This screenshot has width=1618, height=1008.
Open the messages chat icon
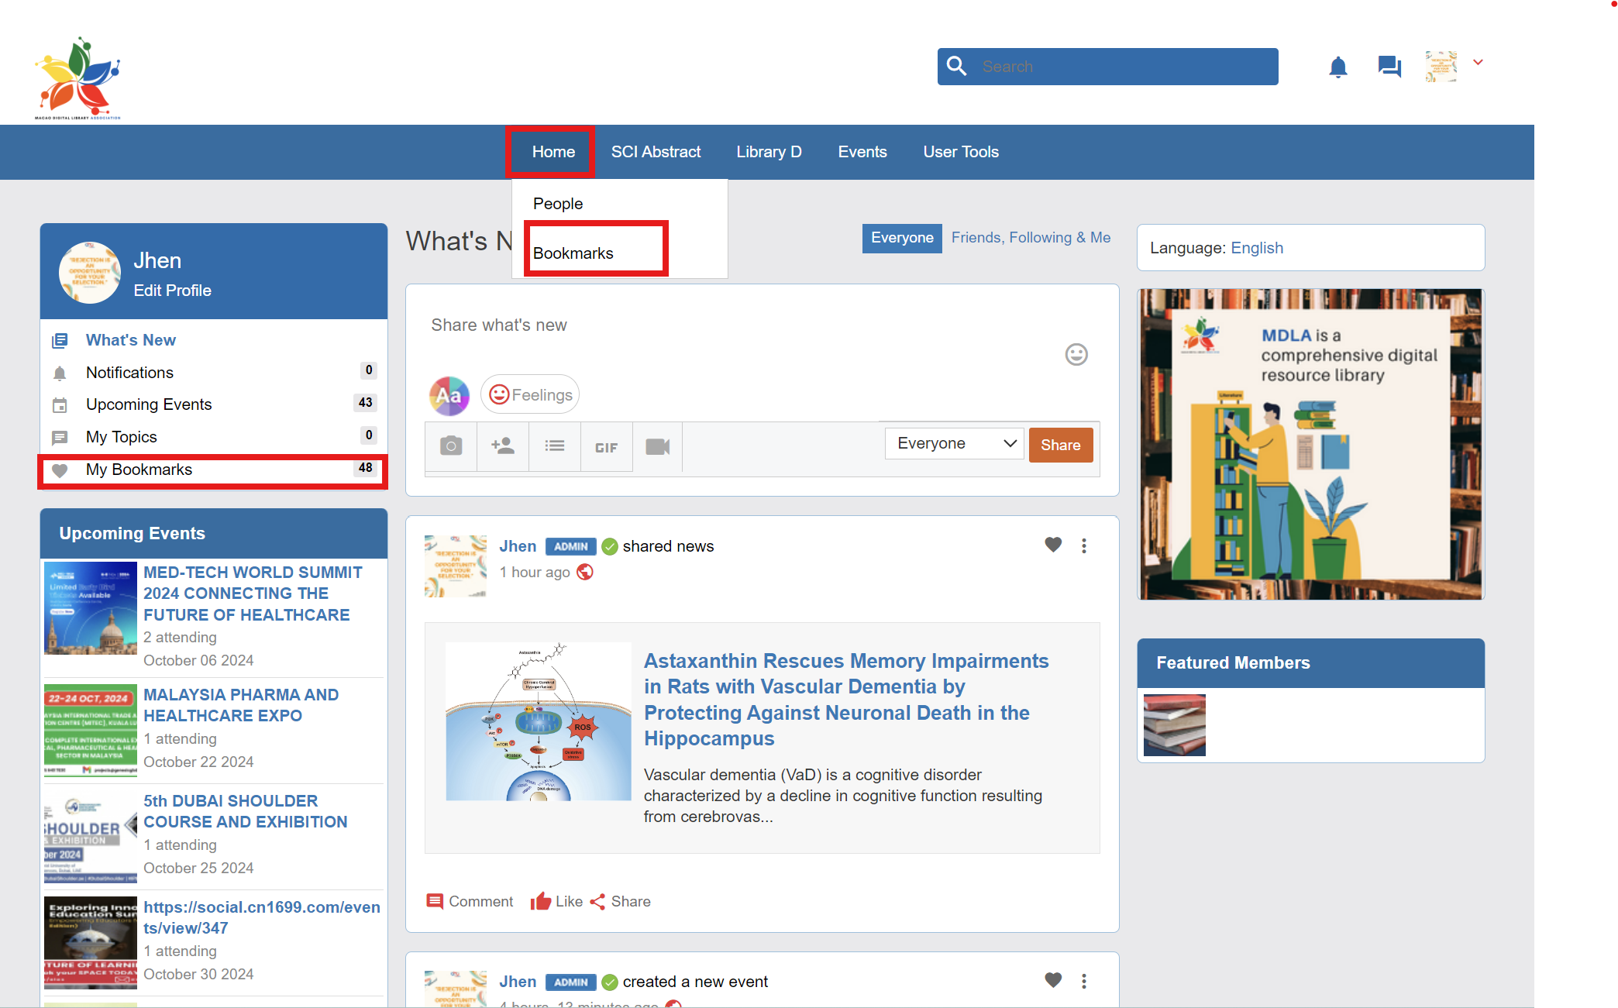pos(1389,67)
